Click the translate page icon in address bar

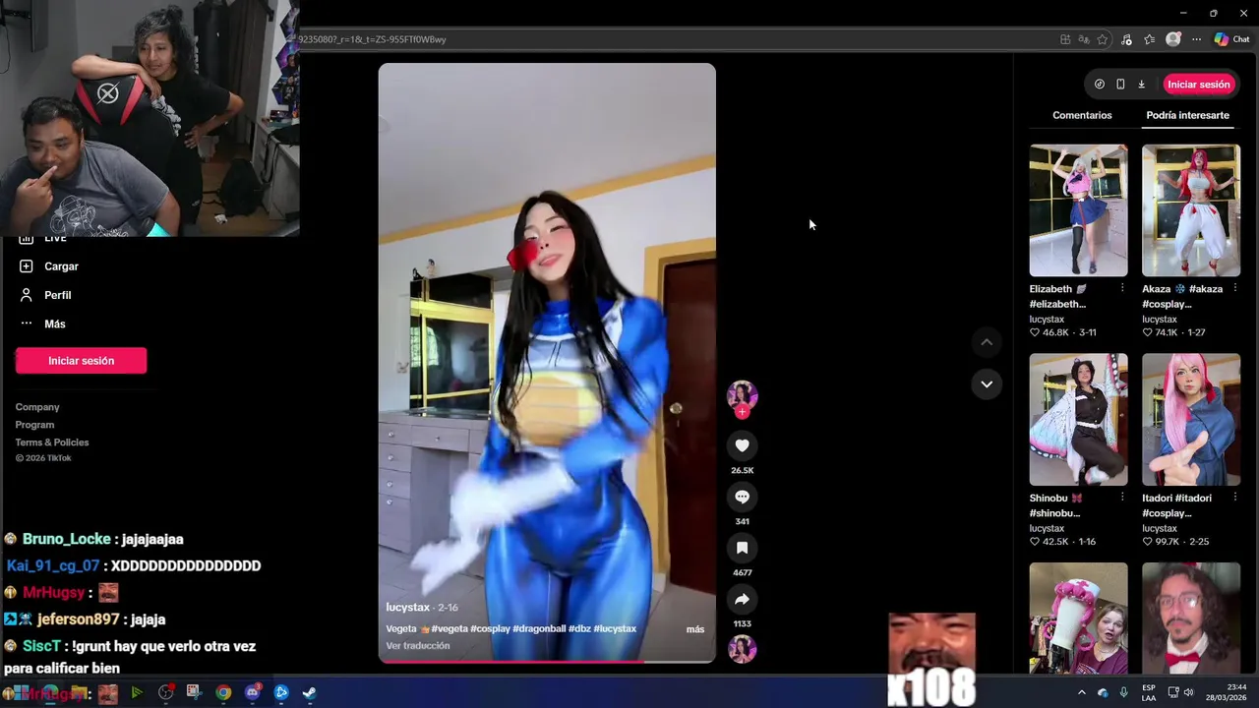click(1084, 39)
